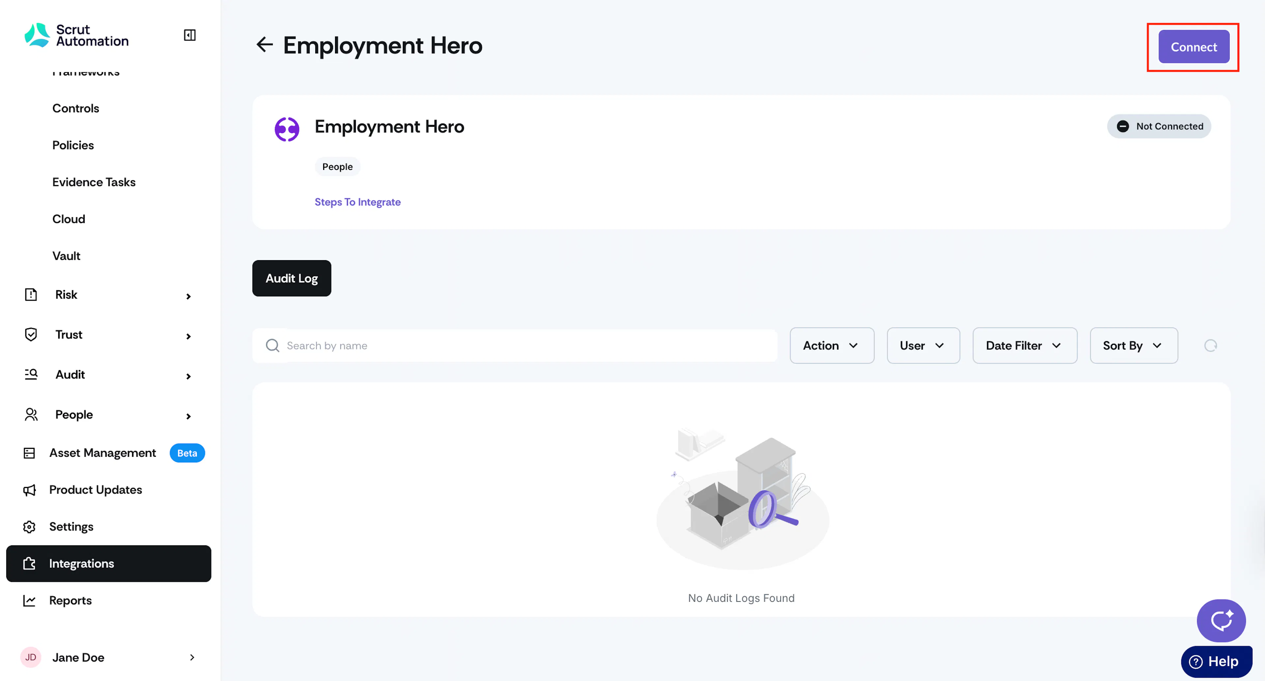This screenshot has height=681, width=1265.
Task: Expand the People sidebar section
Action: click(108, 415)
